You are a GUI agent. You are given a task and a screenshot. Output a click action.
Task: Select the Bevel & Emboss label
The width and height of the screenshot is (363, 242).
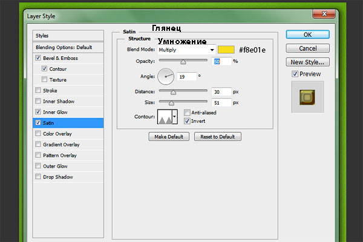tap(60, 58)
